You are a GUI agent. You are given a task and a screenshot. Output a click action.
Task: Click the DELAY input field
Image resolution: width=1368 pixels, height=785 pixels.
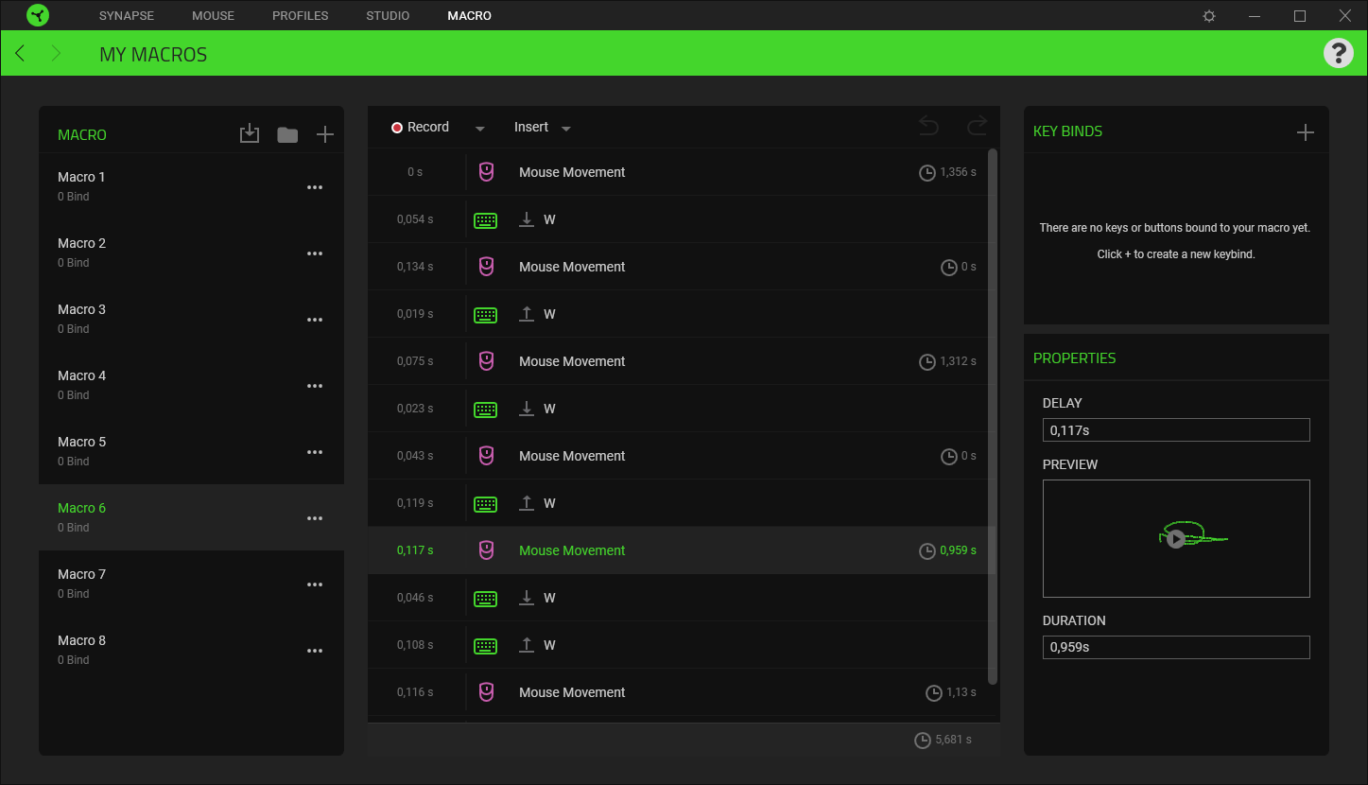pyautogui.click(x=1176, y=430)
